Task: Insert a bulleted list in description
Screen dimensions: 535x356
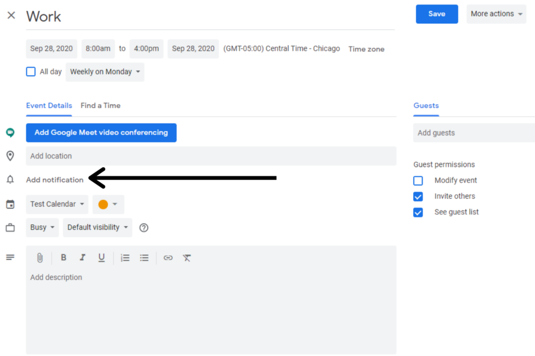Action: click(x=144, y=258)
